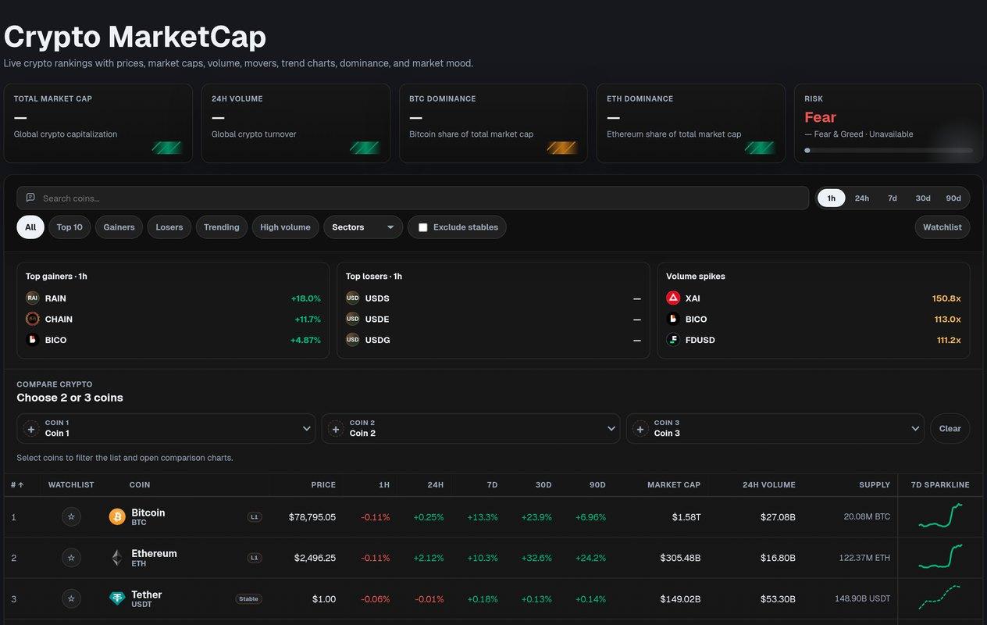Click the BTC Dominance orange mini chart
The image size is (987, 625).
(562, 148)
